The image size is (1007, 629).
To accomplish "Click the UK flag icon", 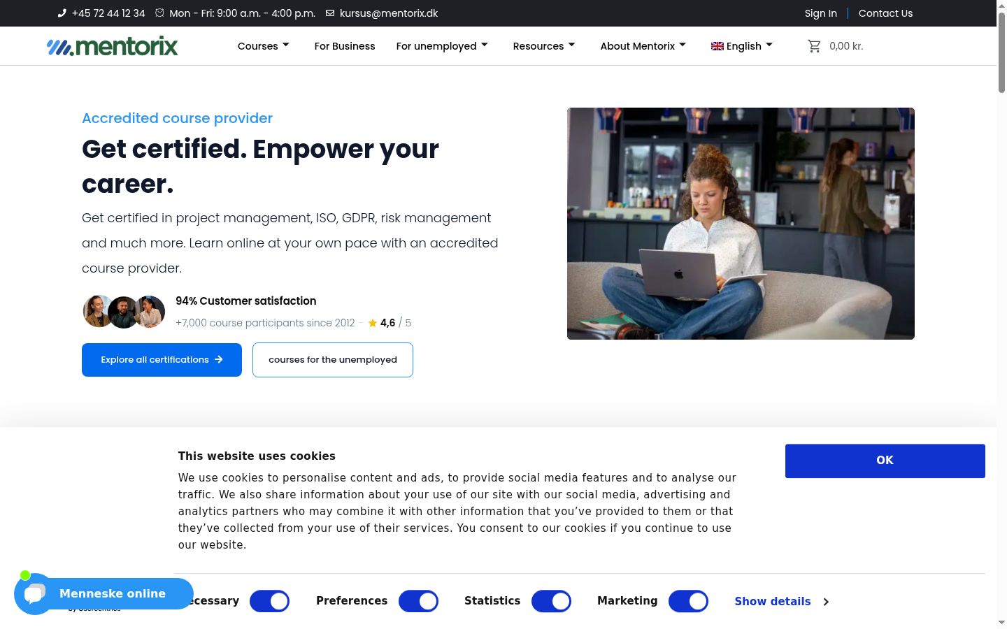I will point(717,46).
